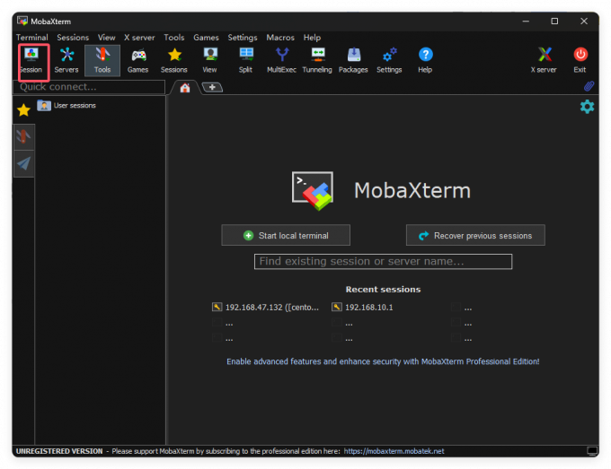The image size is (611, 469).
Task: Click the Recent sessions heading
Action: (x=383, y=289)
